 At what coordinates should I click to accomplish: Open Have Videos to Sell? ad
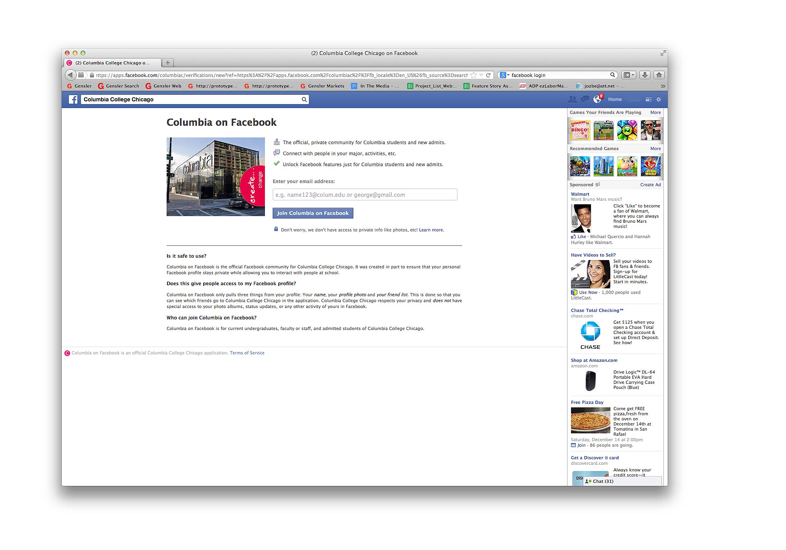593,255
